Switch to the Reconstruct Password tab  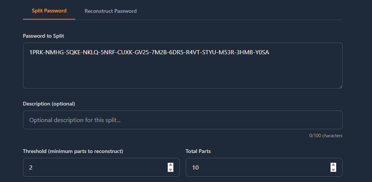coord(110,11)
